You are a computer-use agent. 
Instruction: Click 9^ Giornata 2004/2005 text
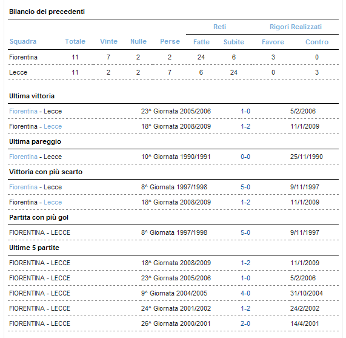pos(174,293)
